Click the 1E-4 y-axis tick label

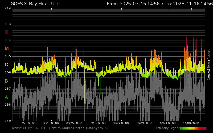8,40
